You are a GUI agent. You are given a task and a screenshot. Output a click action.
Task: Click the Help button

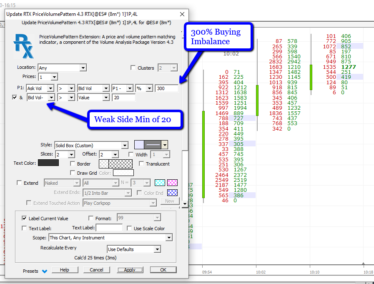[65, 270]
